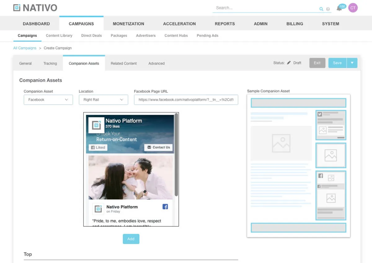Click the Nativo Platform header title
The height and width of the screenshot is (263, 372).
(x=124, y=121)
